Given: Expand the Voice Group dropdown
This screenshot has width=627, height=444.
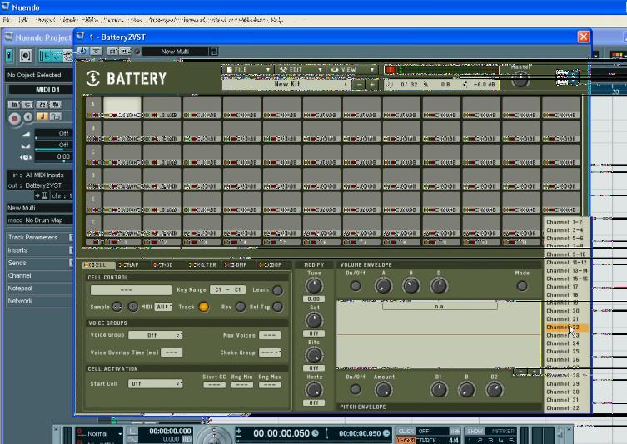Looking at the screenshot, I should 154,335.
